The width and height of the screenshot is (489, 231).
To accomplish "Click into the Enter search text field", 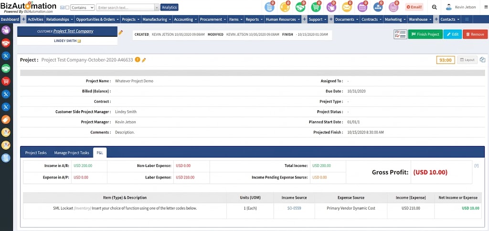I will (x=126, y=8).
